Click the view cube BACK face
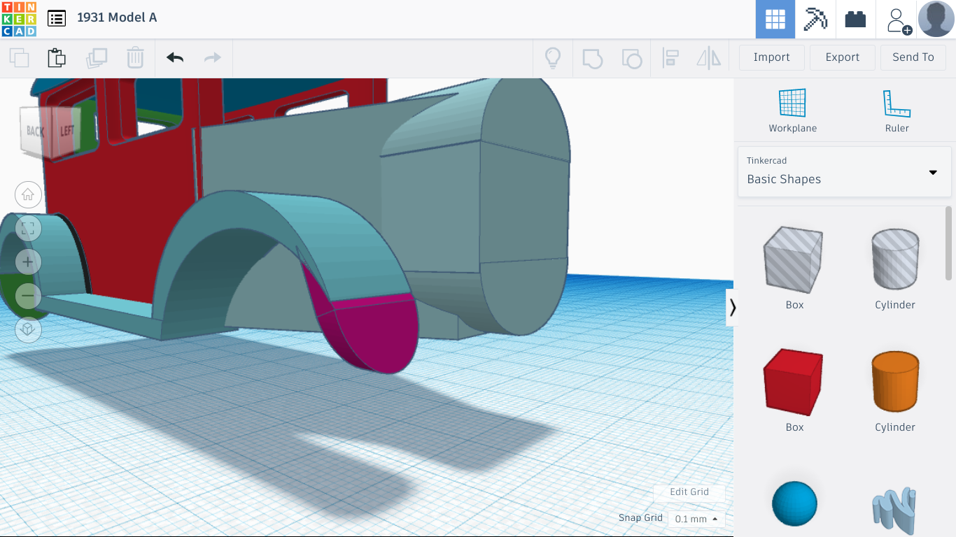Screen dimensions: 956x537 pyautogui.click(x=34, y=131)
